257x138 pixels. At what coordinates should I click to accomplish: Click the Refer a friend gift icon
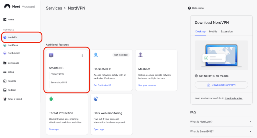pos(5,99)
